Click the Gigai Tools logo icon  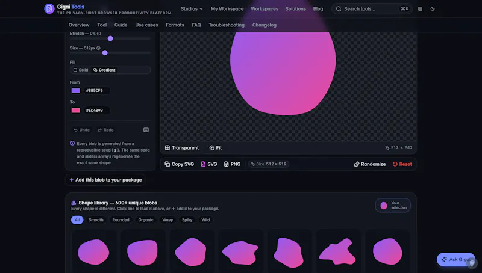pos(49,9)
